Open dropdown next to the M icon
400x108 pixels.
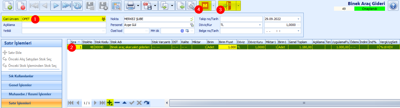tap(213, 5)
